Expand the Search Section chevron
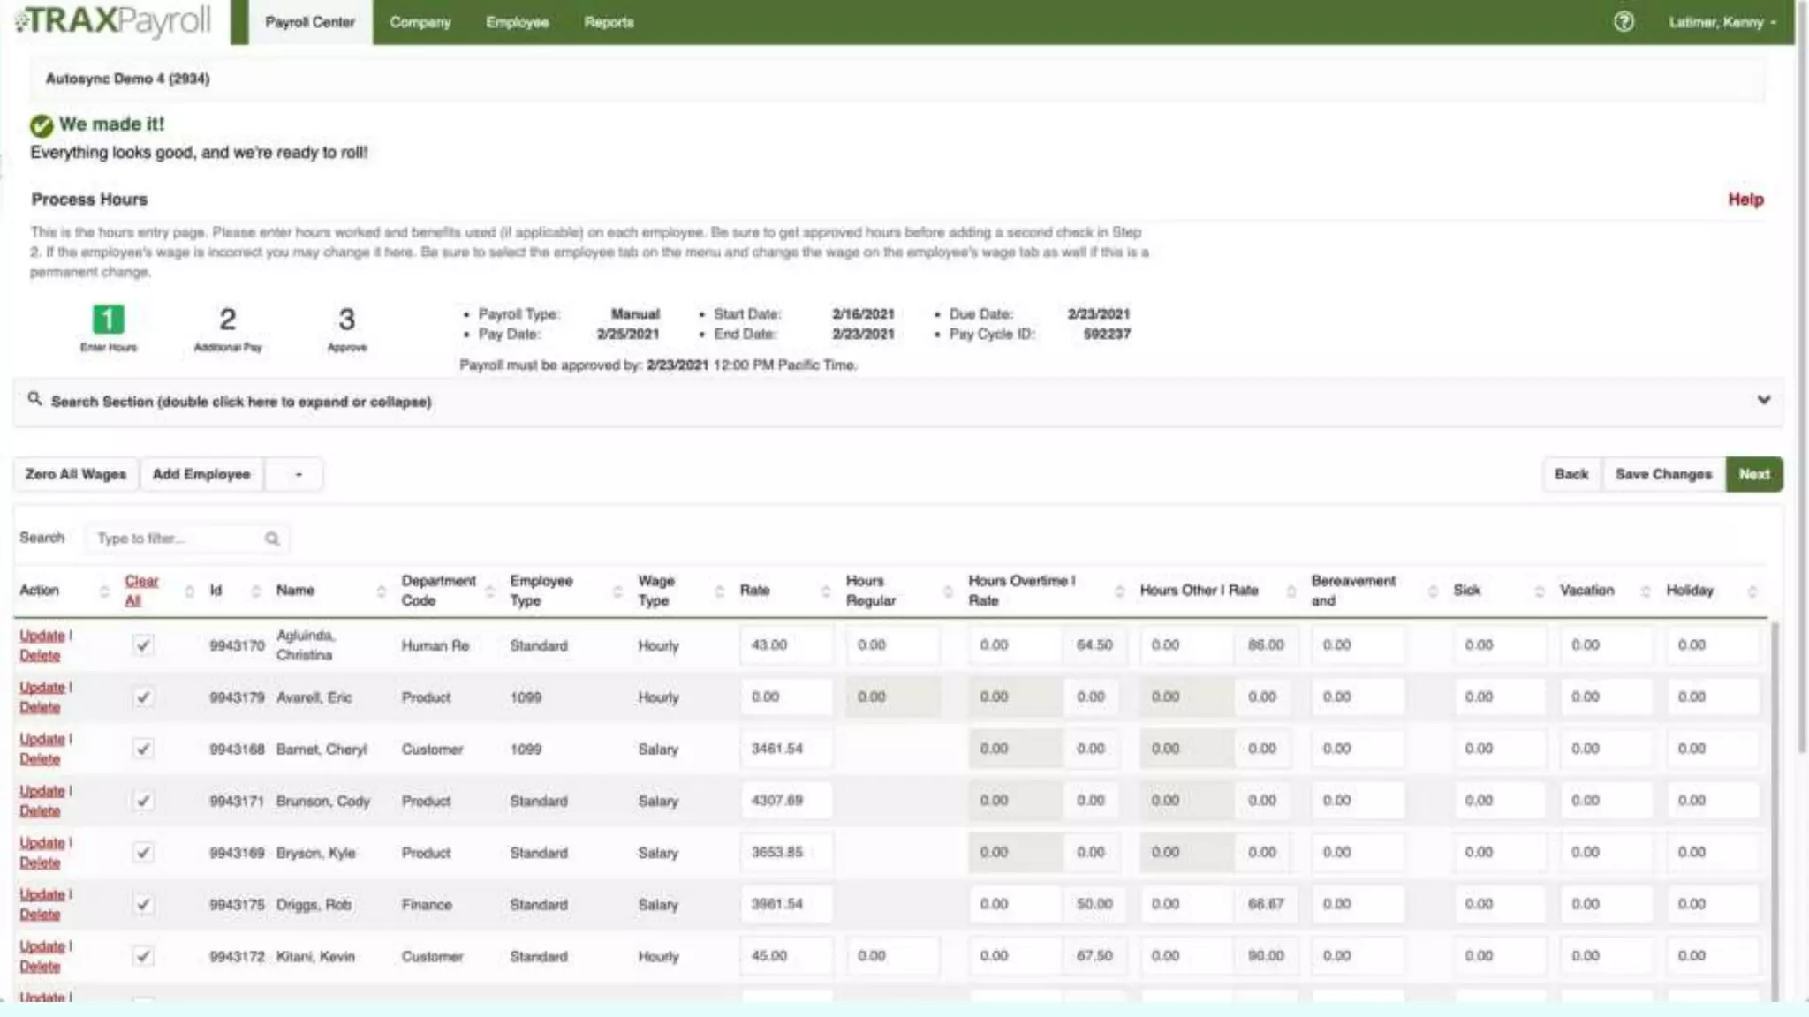The width and height of the screenshot is (1809, 1017). (1763, 400)
